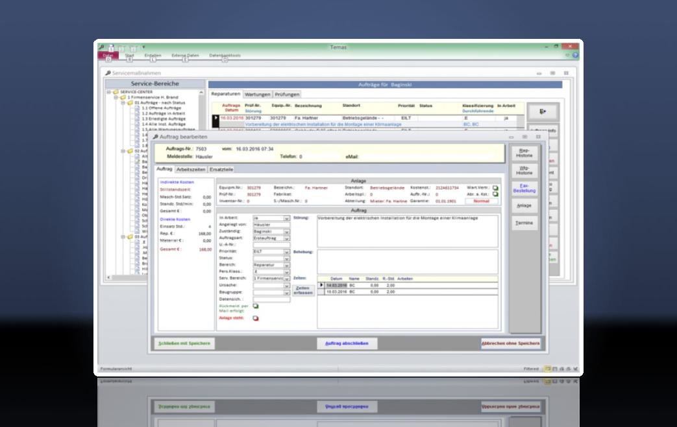Screen dimensions: 677x427
Task: Select the 10.03.2016 row in Zeiten table
Action: tap(408, 292)
